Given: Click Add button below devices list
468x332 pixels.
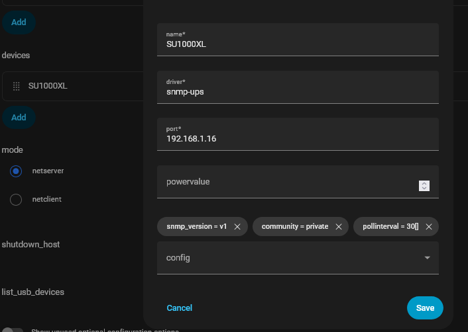Looking at the screenshot, I should [x=19, y=117].
